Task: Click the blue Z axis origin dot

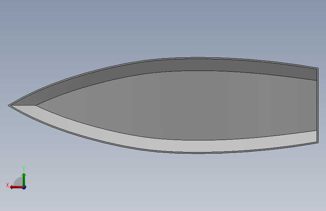Action: [24, 187]
